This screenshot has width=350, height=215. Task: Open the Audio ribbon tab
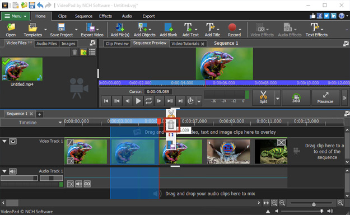[127, 16]
